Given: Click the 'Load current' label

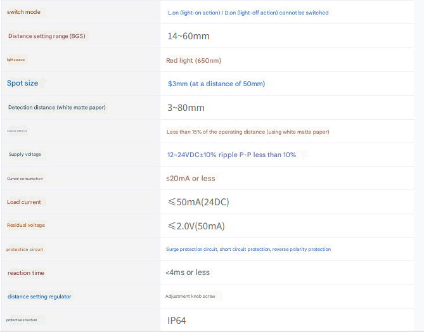Looking at the screenshot, I should point(24,202).
